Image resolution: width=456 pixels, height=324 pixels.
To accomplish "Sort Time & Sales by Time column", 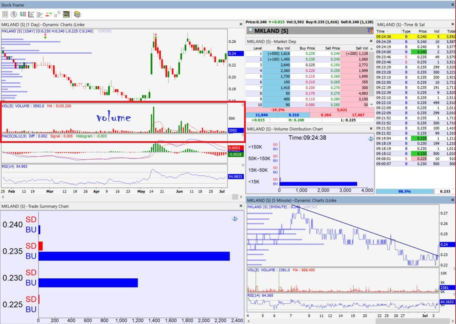I will pyautogui.click(x=381, y=31).
